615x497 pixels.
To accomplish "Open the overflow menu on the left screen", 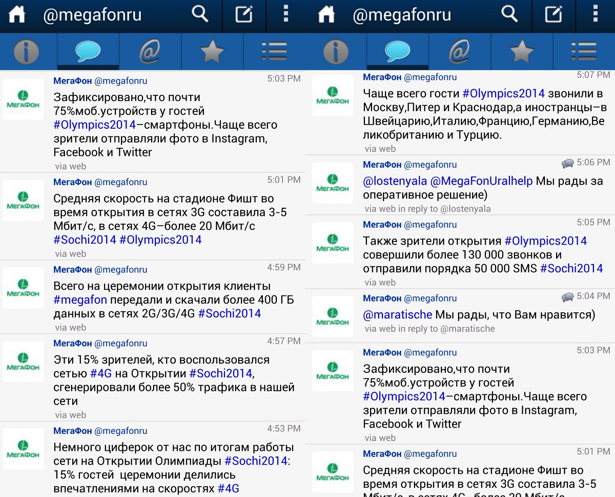I will click(286, 14).
